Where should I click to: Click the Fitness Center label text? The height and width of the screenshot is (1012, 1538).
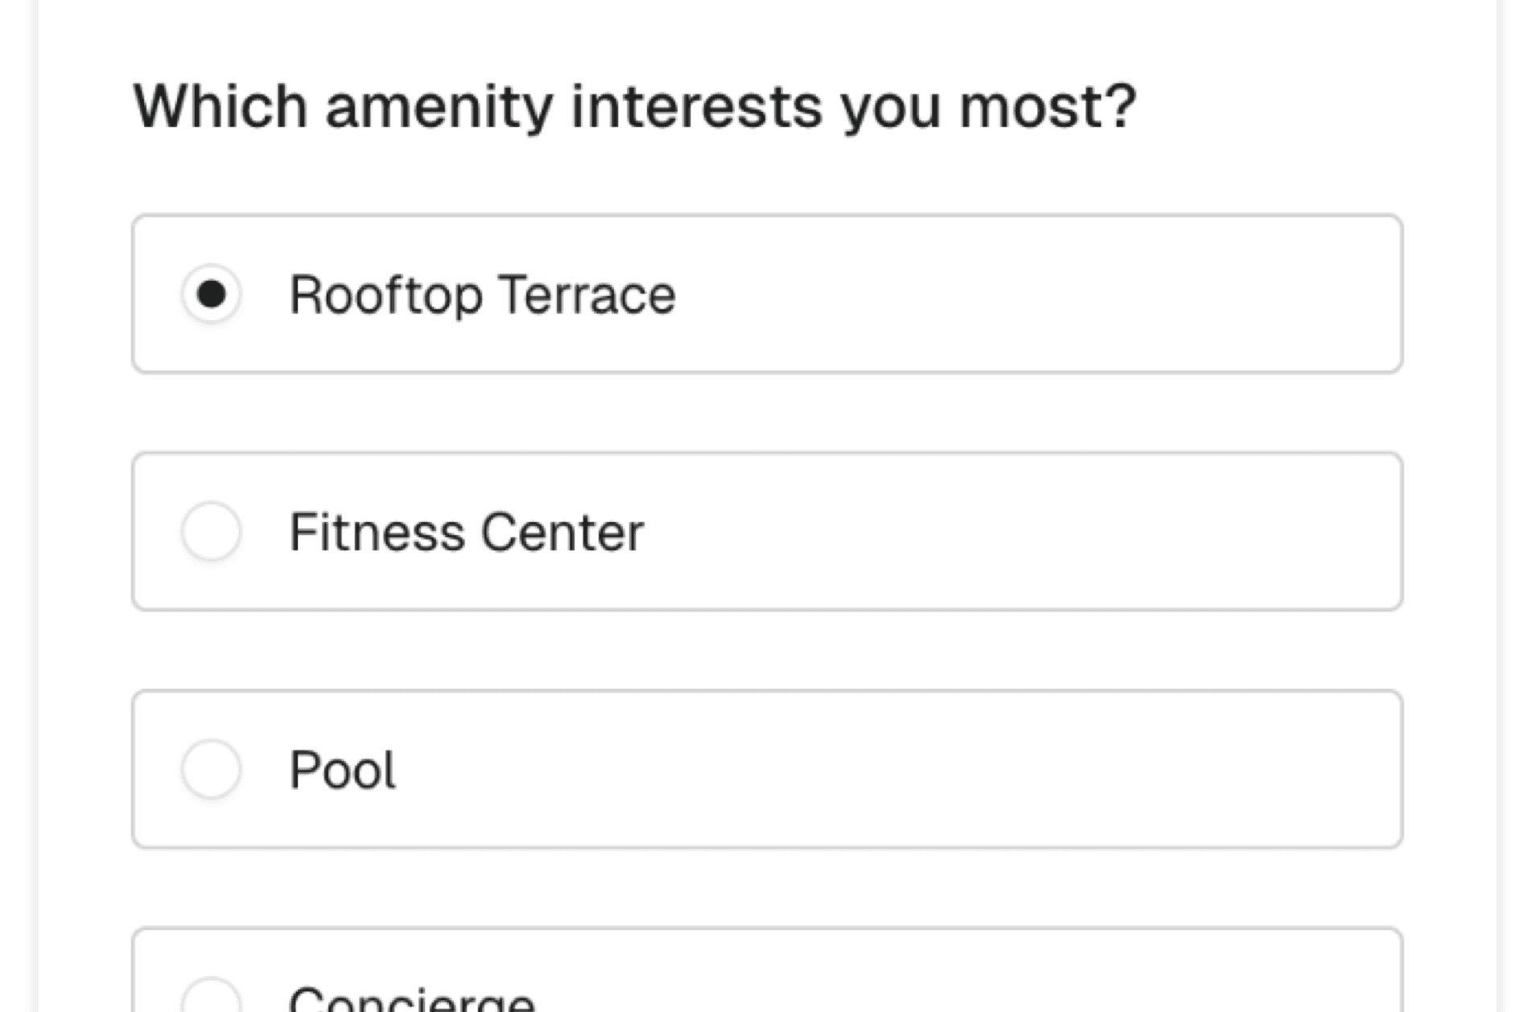pyautogui.click(x=466, y=533)
